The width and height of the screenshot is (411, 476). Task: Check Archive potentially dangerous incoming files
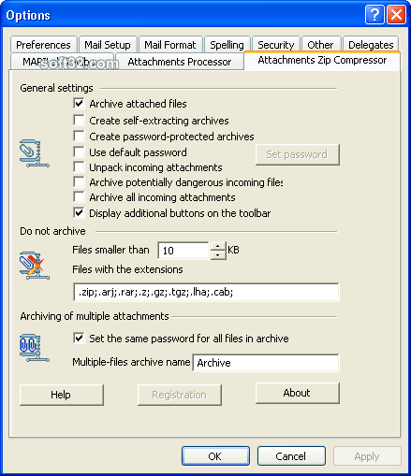79,181
